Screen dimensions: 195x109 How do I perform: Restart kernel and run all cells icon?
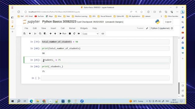[x=79, y=34]
